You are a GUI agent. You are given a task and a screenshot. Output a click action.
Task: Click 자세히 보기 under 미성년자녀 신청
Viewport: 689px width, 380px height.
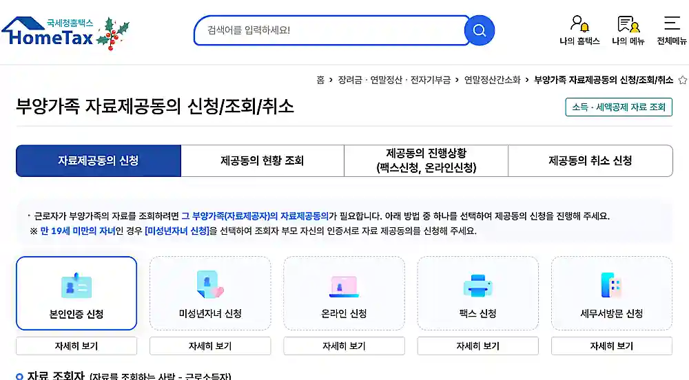(210, 346)
